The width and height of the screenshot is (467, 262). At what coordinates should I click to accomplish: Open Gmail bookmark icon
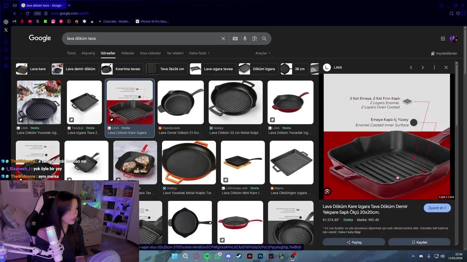coord(14,21)
